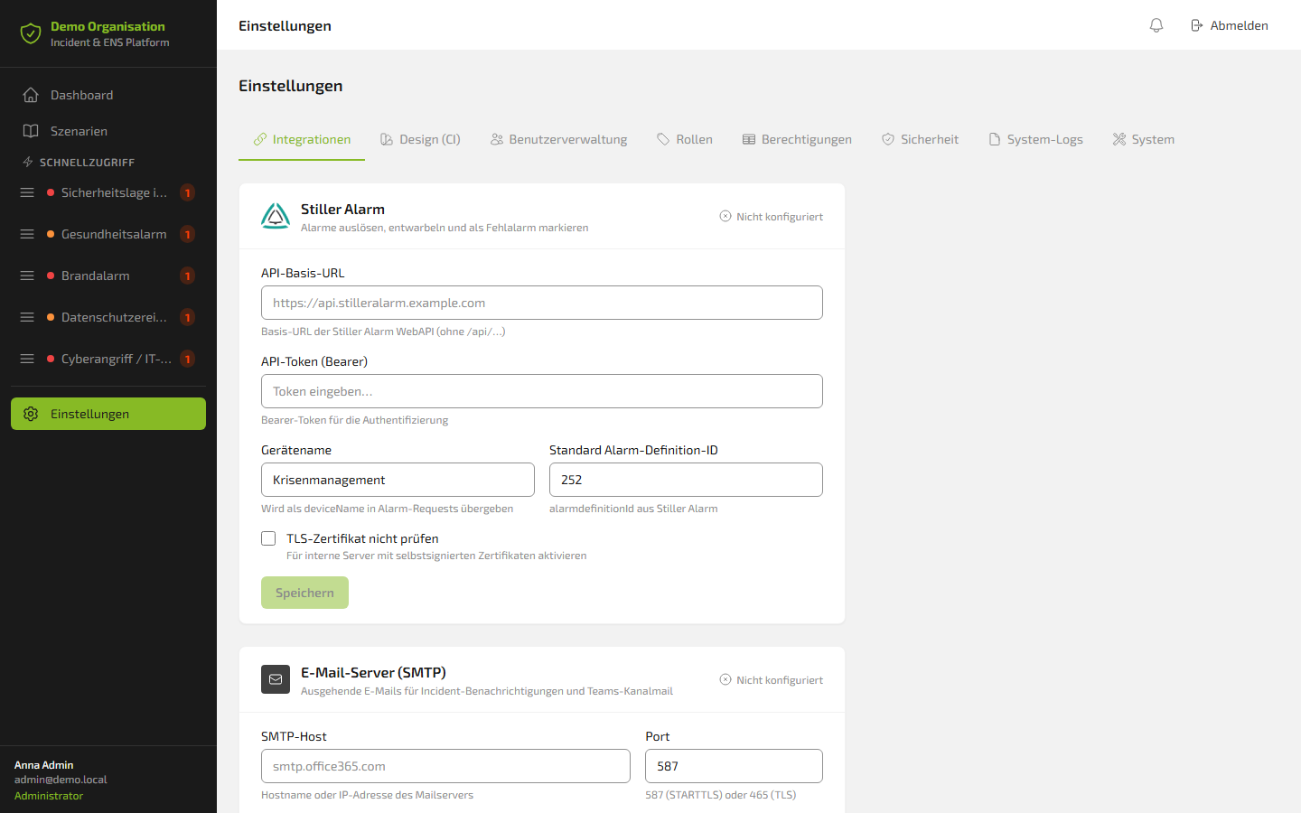Click the Gesundheitsalarm notification badge
The width and height of the screenshot is (1301, 813).
point(187,234)
